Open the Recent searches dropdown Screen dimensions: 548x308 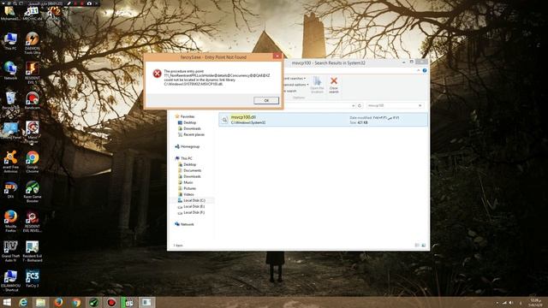tap(295, 79)
